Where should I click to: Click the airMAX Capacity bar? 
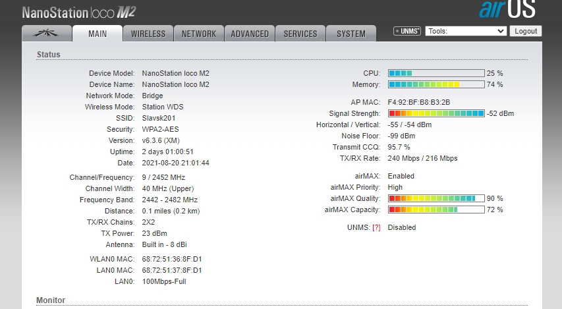click(x=436, y=210)
